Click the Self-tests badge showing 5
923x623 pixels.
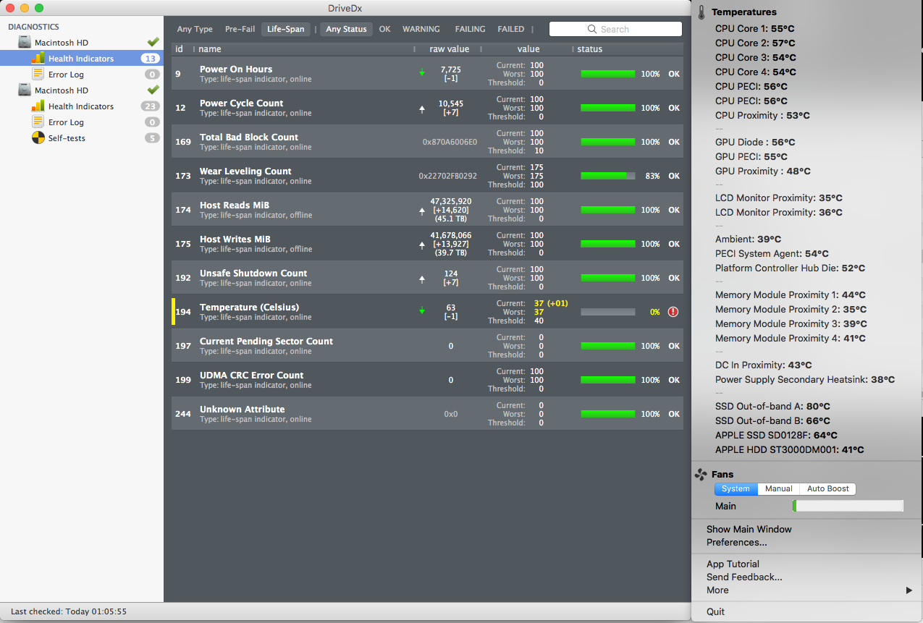[152, 138]
